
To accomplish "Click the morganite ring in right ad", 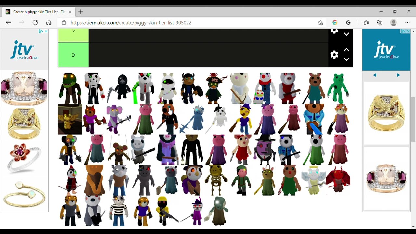I will click(386, 178).
